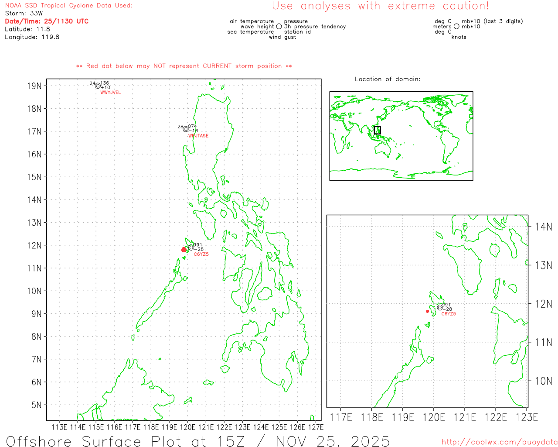Click the pressure value 074 near WPJTA9E
The image size is (558, 447).
click(x=192, y=126)
